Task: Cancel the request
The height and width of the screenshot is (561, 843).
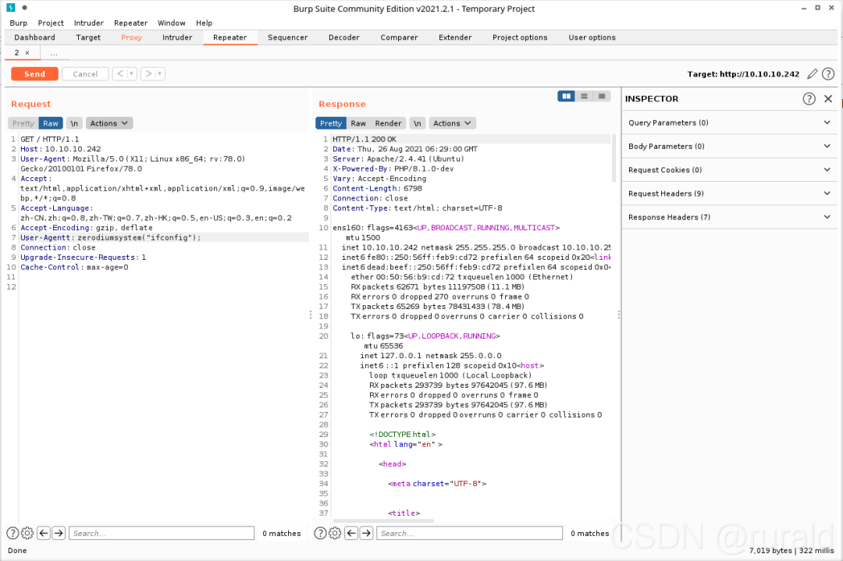Action: point(85,74)
